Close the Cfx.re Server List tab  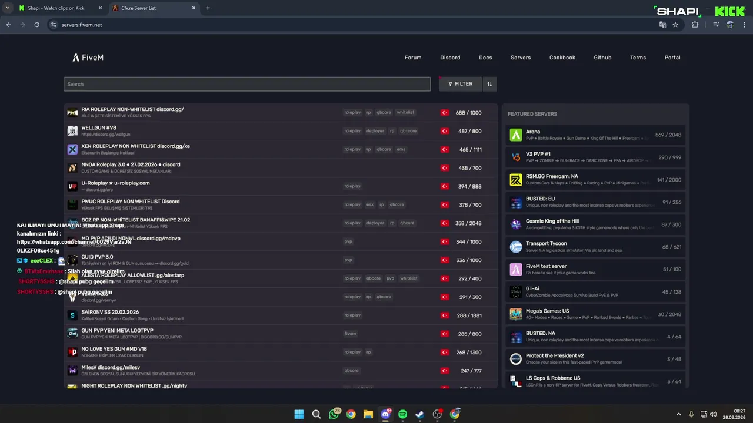(x=194, y=8)
